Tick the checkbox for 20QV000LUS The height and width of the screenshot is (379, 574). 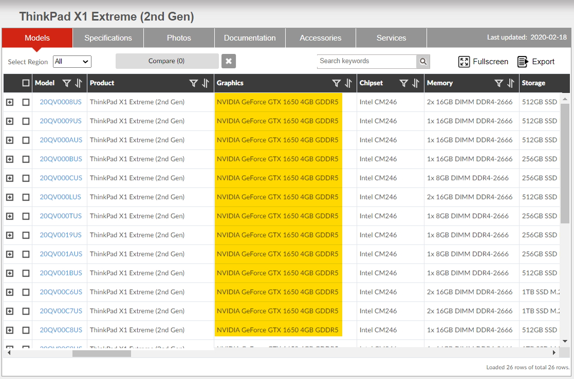[x=26, y=197]
